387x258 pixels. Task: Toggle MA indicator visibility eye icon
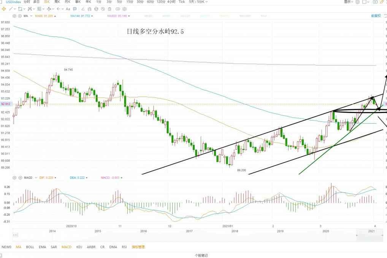click(20, 16)
